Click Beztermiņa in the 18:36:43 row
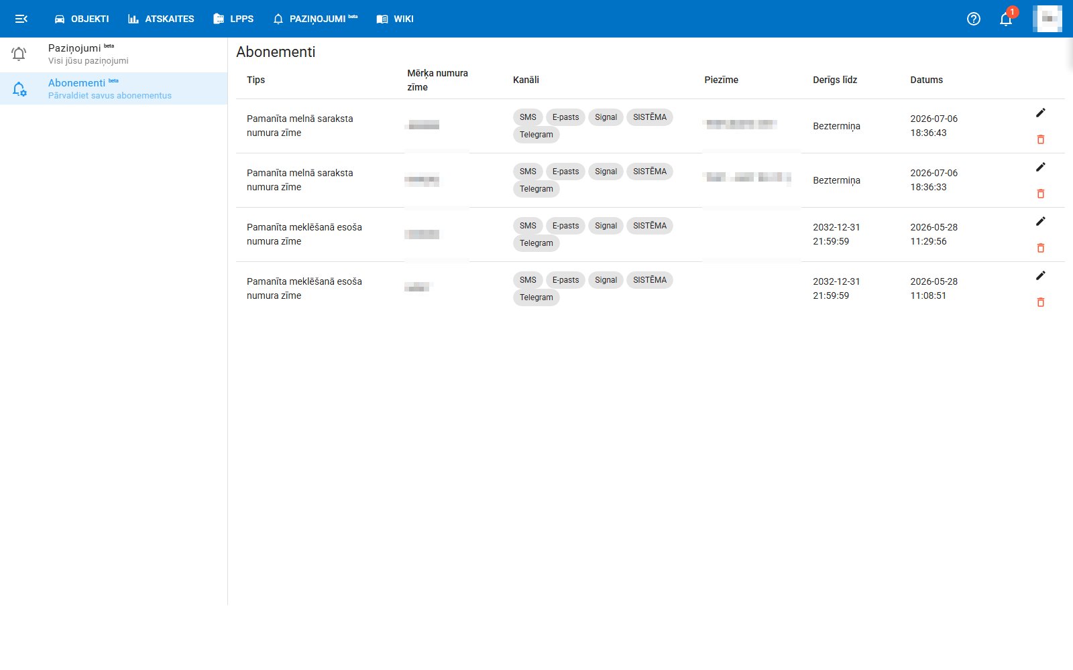The height and width of the screenshot is (670, 1073). (836, 126)
